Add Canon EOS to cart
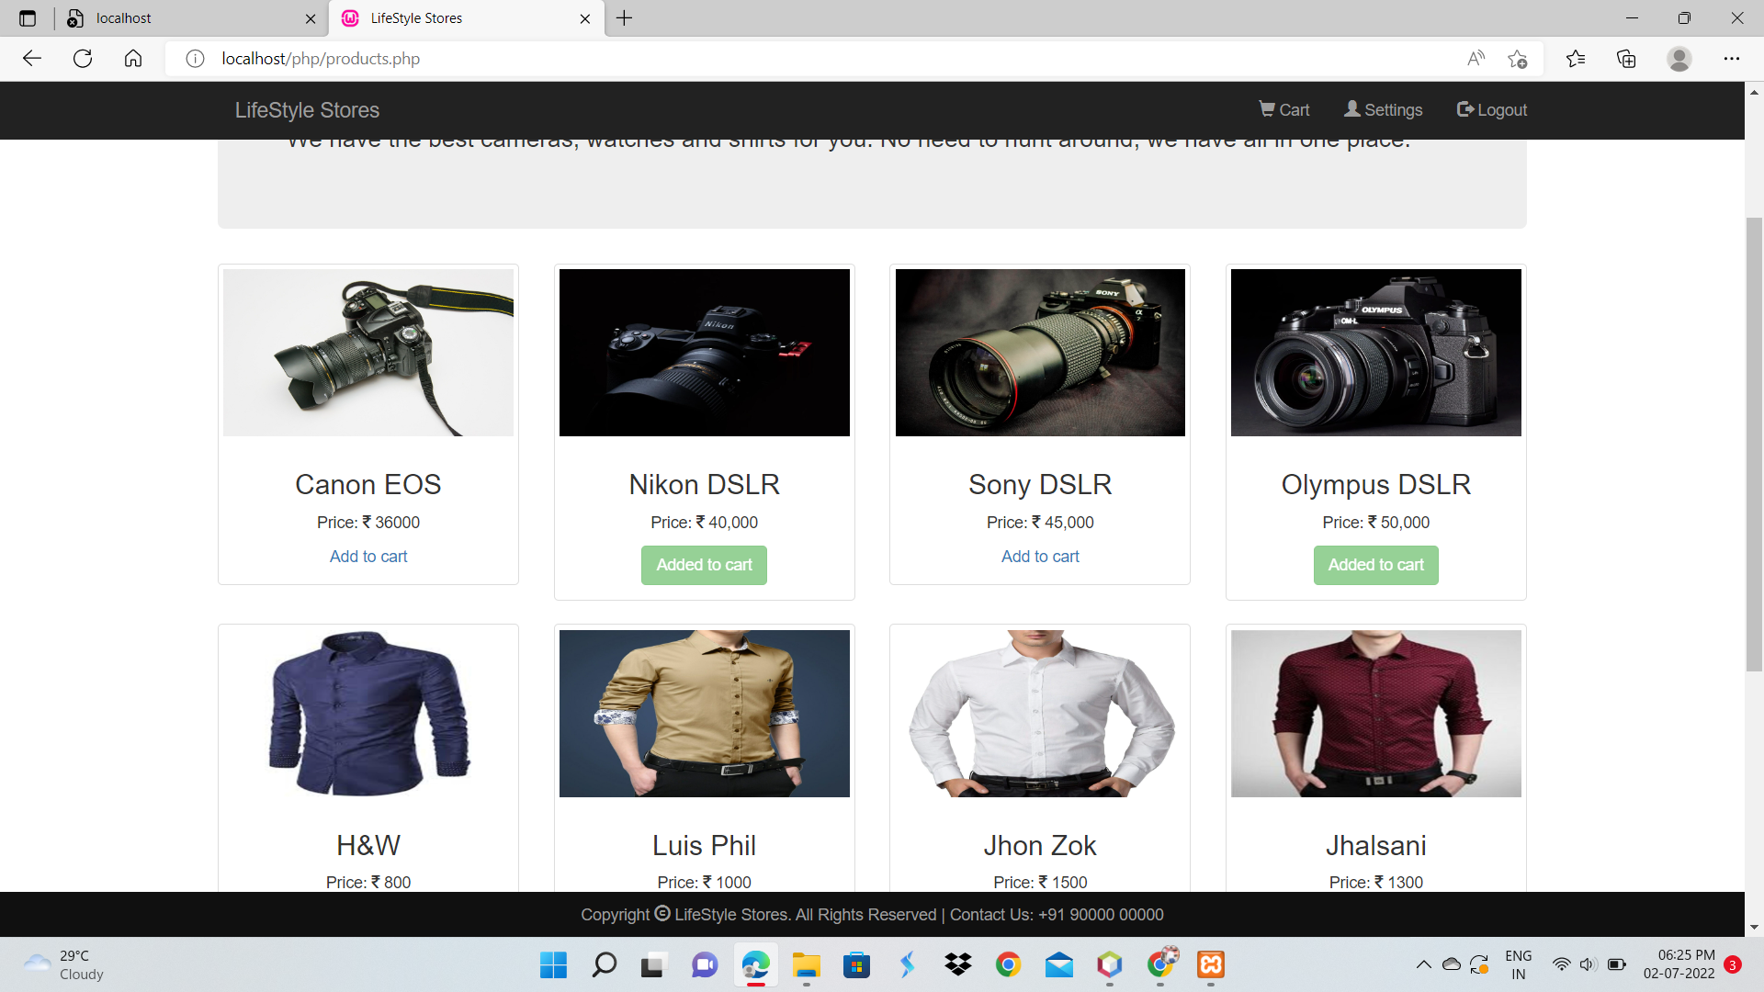This screenshot has width=1764, height=992. pos(368,557)
